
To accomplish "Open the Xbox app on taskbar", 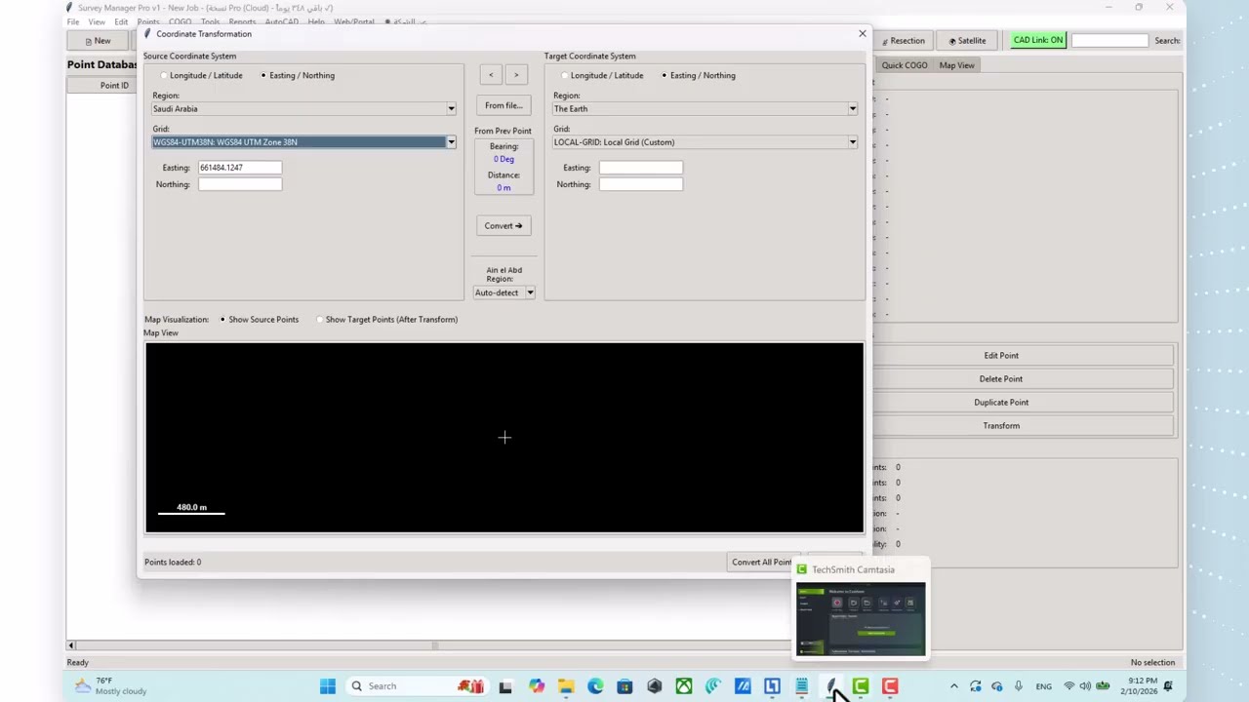I will pyautogui.click(x=684, y=686).
